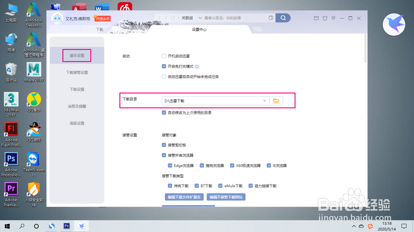Viewport: 414px width, 232px height.
Task: Click the blue magnifier search button
Action: tap(283, 18)
